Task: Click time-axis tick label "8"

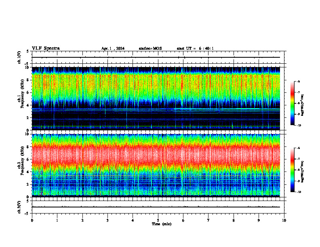Action: click(234, 220)
